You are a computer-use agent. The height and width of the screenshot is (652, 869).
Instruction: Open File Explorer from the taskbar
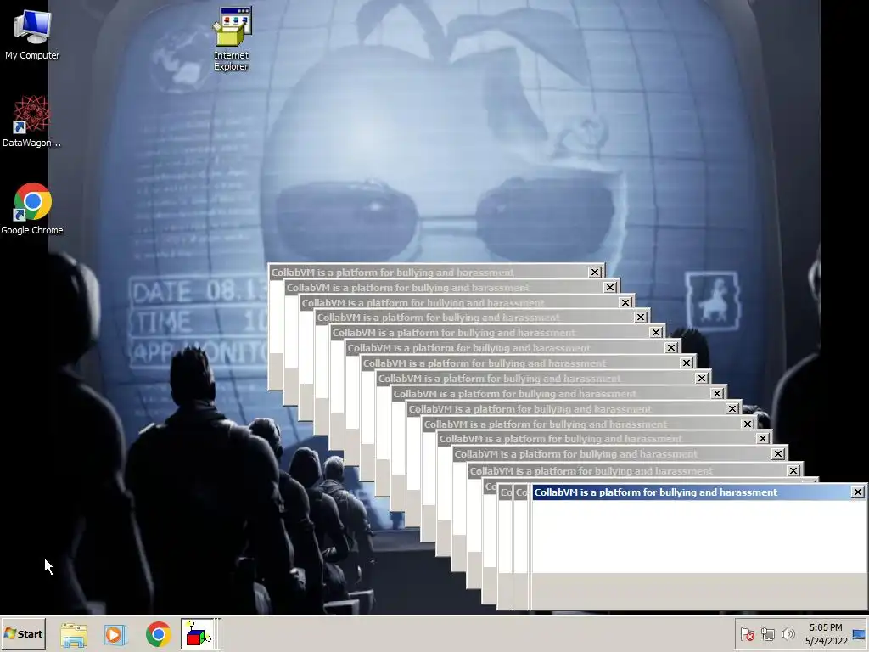(x=74, y=634)
